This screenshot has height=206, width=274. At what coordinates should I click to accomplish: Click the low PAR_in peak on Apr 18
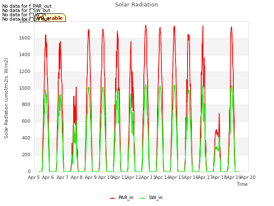219,114
